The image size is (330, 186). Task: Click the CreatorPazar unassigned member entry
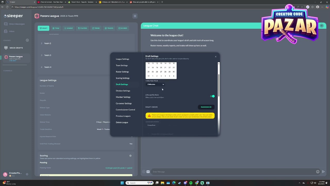[x=152, y=125]
